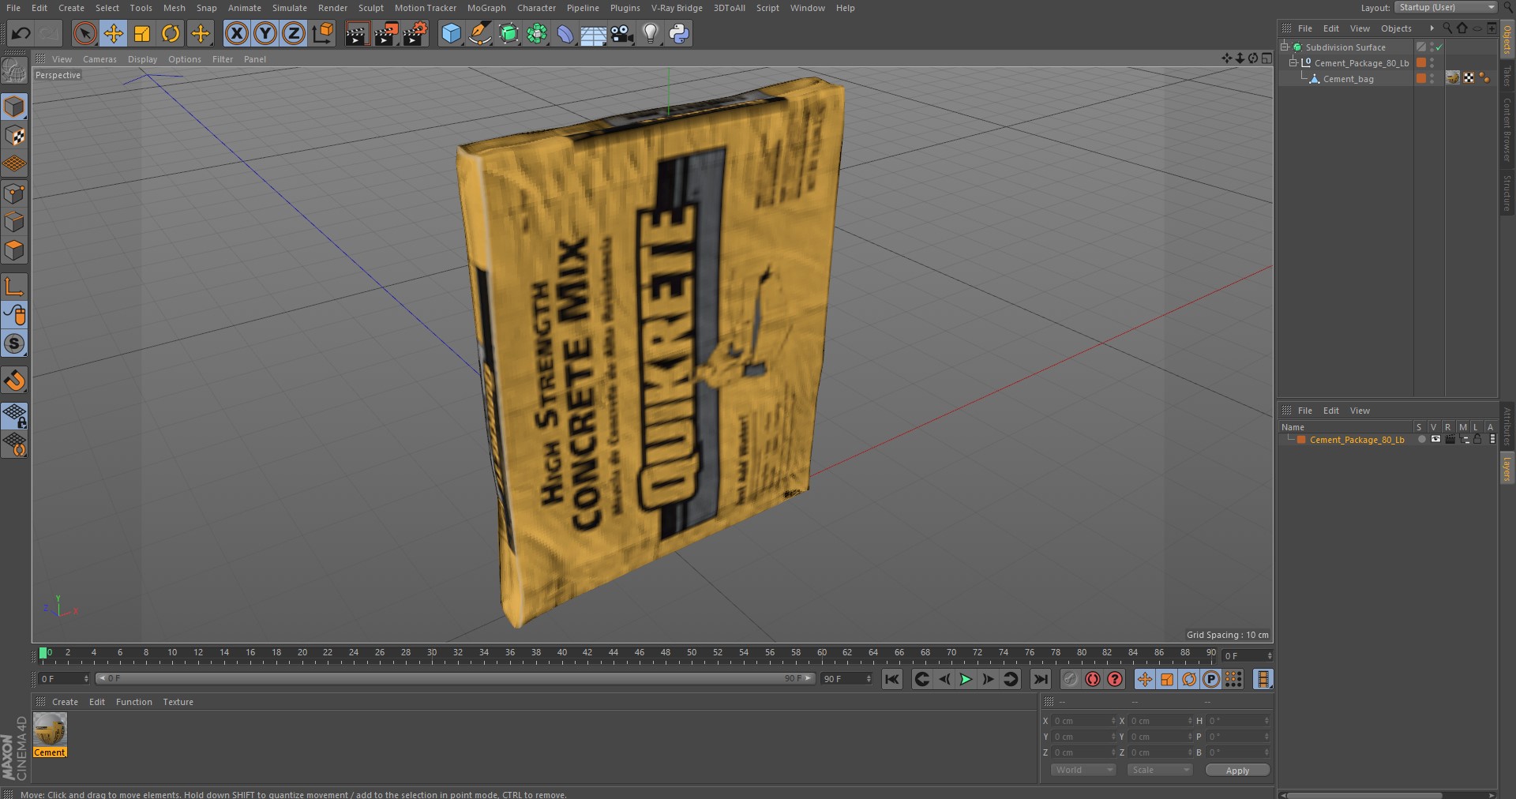This screenshot has height=799, width=1516.
Task: Click the end frame field 90 F
Action: coord(846,679)
